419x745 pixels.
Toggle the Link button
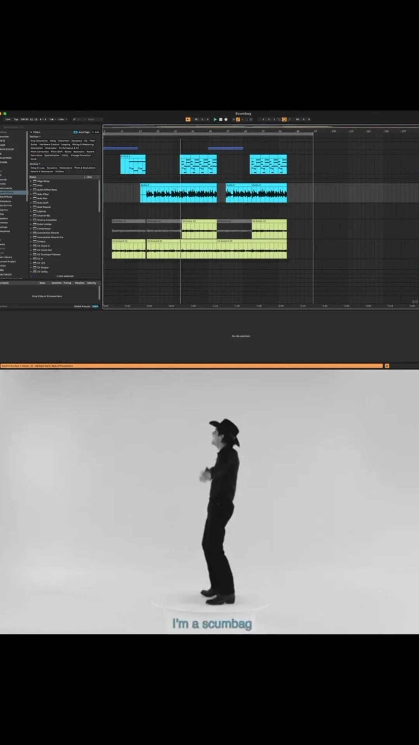pyautogui.click(x=8, y=120)
